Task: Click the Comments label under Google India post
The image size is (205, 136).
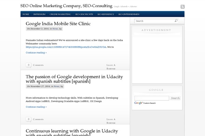Action: click(38, 65)
